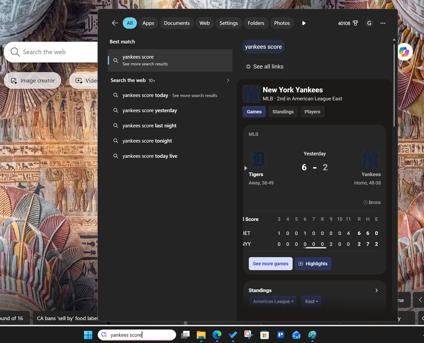Viewport: 424px width, 343px height.
Task: Choose suggestion yankees score tonight
Action: point(170,141)
